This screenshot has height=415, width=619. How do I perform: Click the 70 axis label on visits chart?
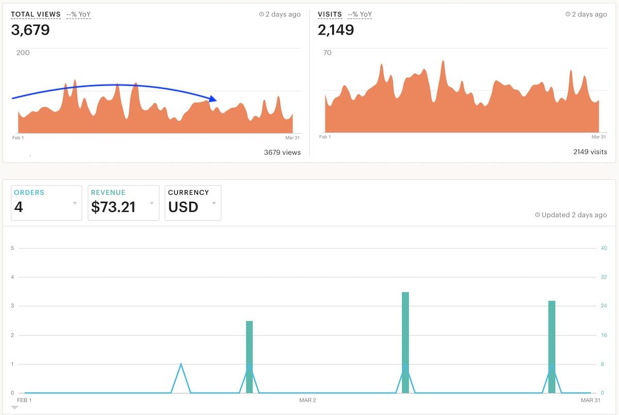point(327,53)
